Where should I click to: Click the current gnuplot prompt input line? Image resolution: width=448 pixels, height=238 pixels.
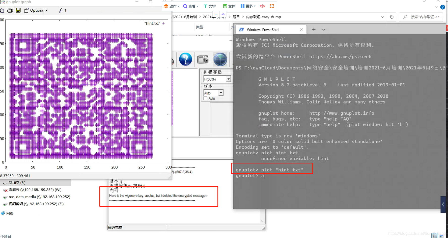tap(250, 176)
